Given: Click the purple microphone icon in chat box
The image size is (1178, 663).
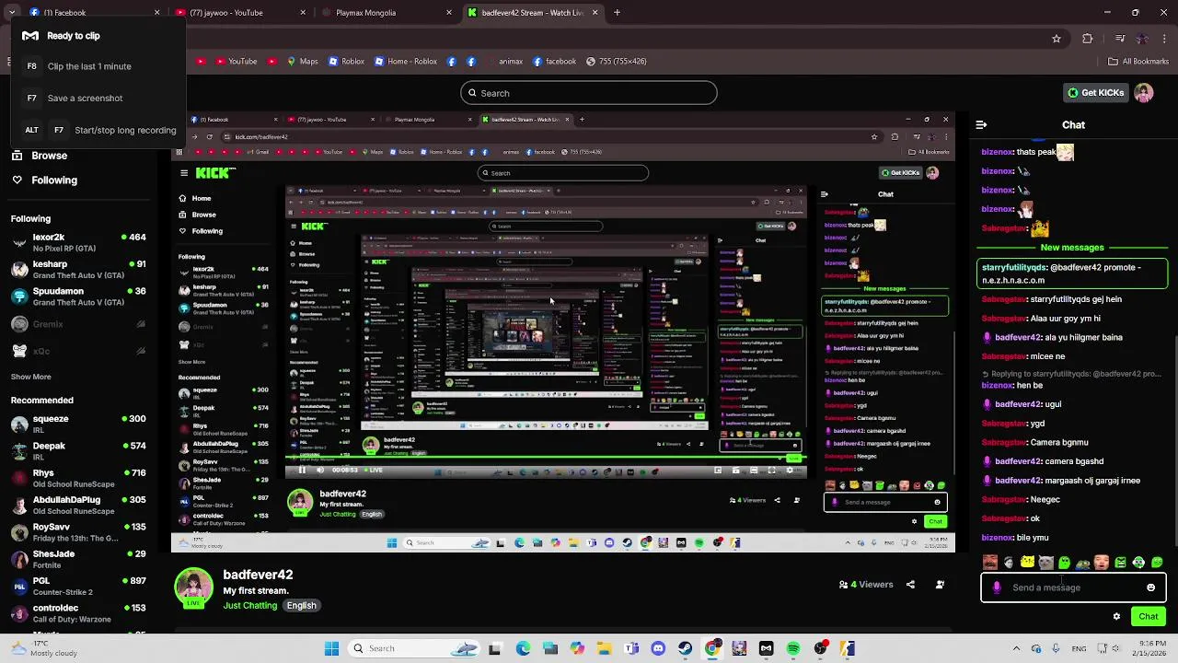Looking at the screenshot, I should [x=997, y=587].
